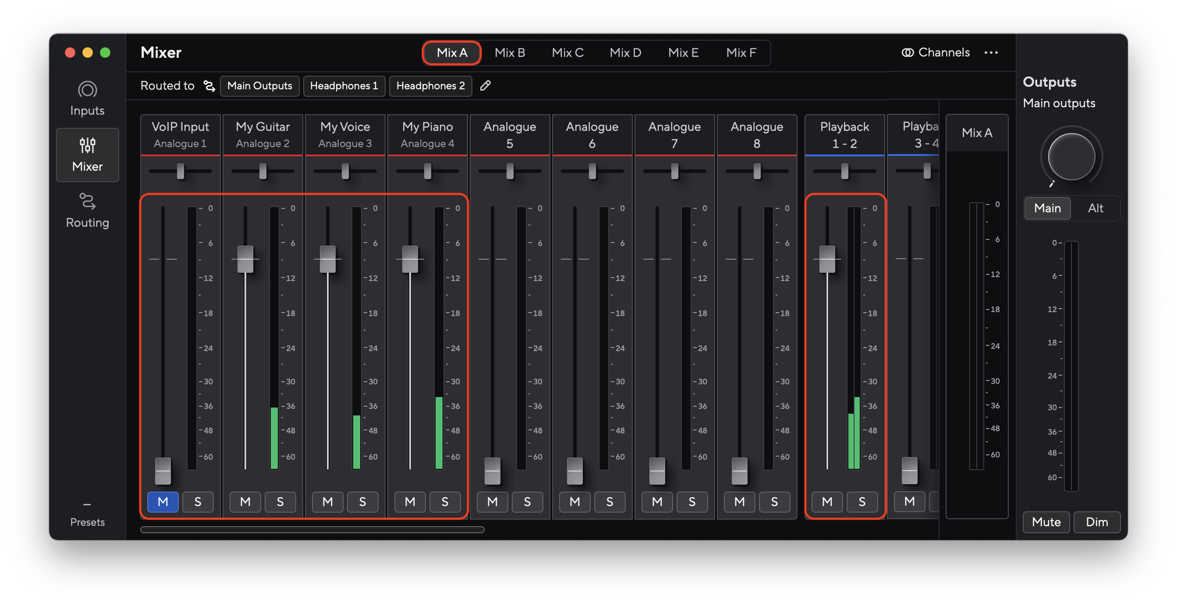
Task: Click the VoIP Input pan slider
Action: (181, 171)
